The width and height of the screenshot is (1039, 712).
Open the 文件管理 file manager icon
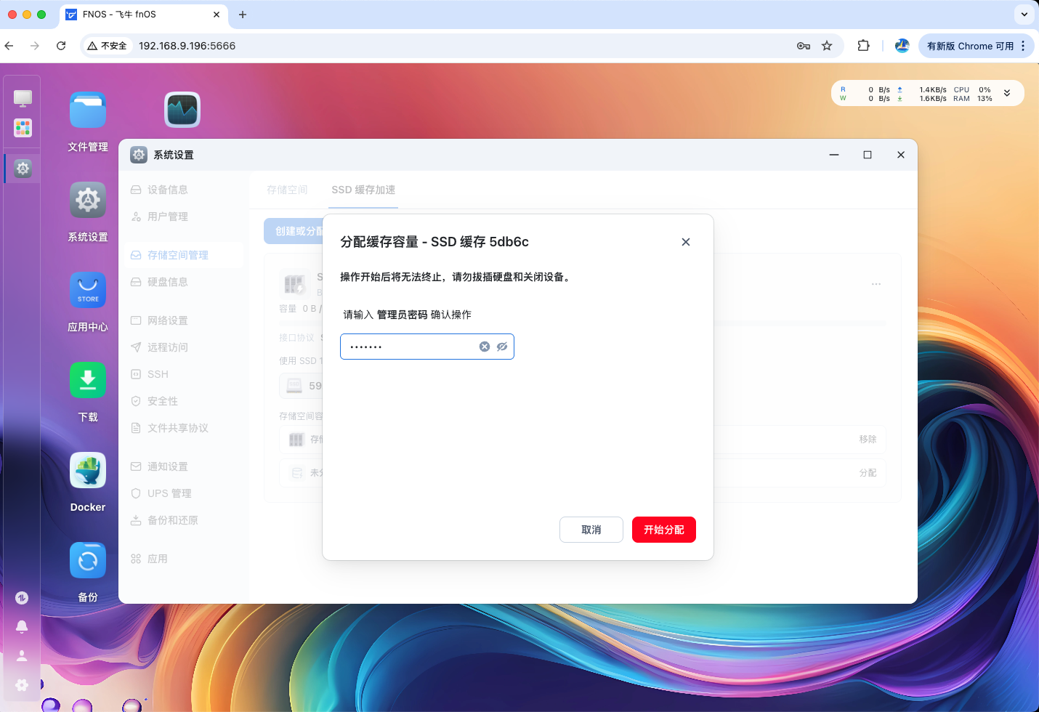[88, 110]
